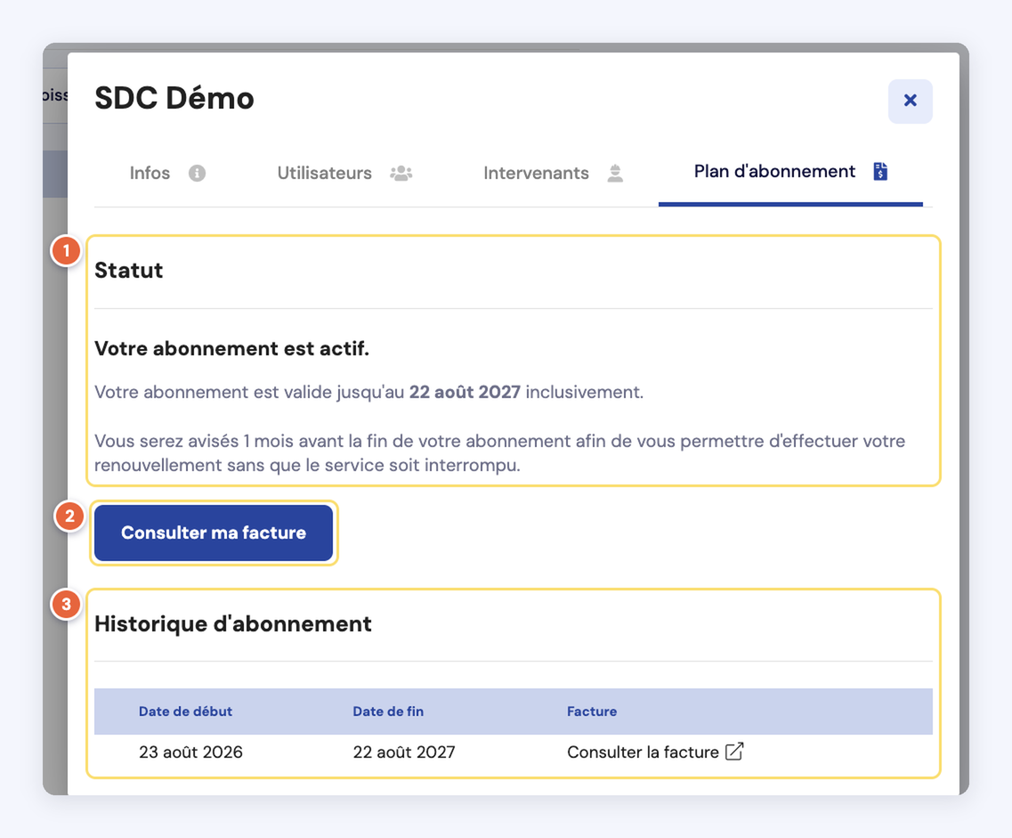Click the info circle icon beside Infos
1012x838 pixels.
coord(197,173)
